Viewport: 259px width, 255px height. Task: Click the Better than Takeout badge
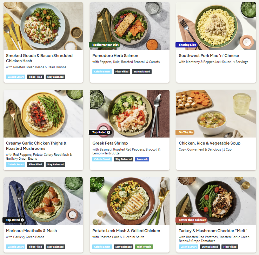192,220
